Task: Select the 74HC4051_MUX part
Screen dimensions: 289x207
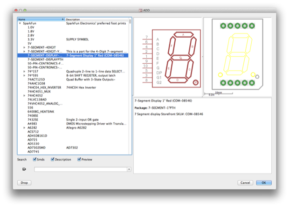Action: coord(39,92)
